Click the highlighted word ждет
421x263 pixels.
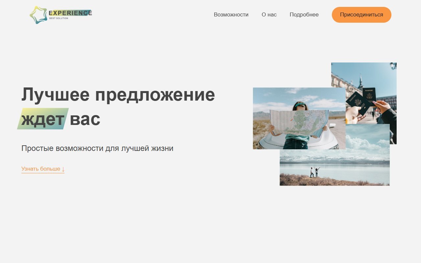43,119
